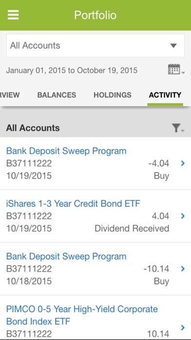Open the -4.04 Buy transaction chevron
This screenshot has width=191, height=340.
[x=183, y=163]
